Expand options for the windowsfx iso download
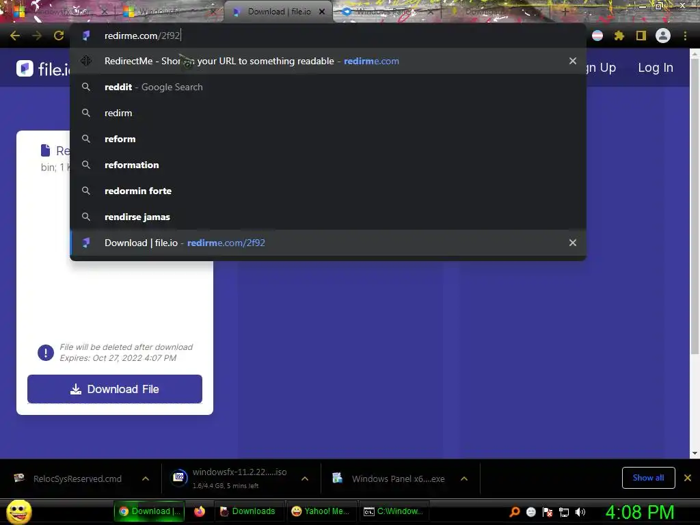Image resolution: width=700 pixels, height=525 pixels. pos(305,479)
